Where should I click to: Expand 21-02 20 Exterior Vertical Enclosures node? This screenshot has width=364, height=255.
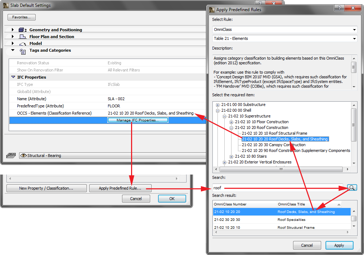(x=224, y=162)
